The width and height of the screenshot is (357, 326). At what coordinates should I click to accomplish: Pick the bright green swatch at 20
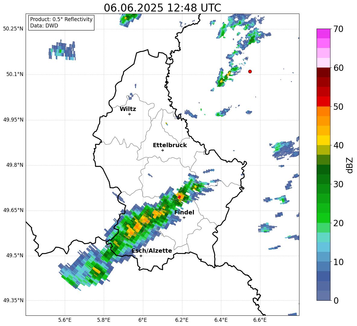(323, 218)
